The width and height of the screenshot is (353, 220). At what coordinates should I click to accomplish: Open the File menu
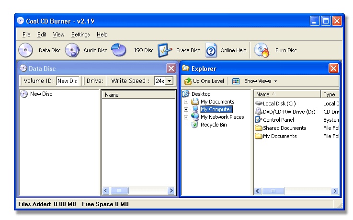tap(26, 35)
